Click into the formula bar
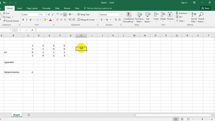 [125, 30]
